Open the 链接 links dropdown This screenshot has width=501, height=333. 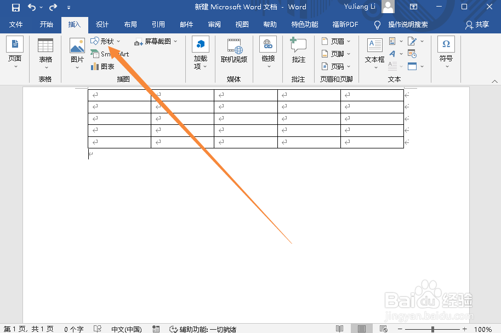pyautogui.click(x=268, y=53)
